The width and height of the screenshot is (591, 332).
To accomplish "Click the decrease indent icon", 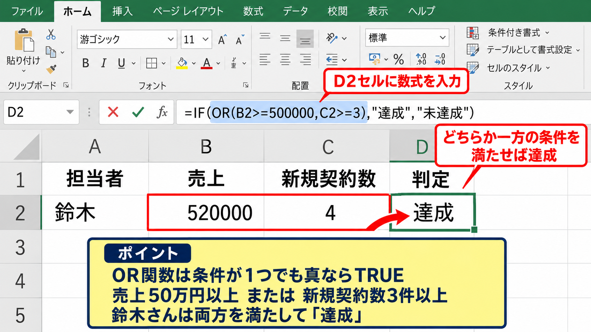I will pyautogui.click(x=332, y=60).
